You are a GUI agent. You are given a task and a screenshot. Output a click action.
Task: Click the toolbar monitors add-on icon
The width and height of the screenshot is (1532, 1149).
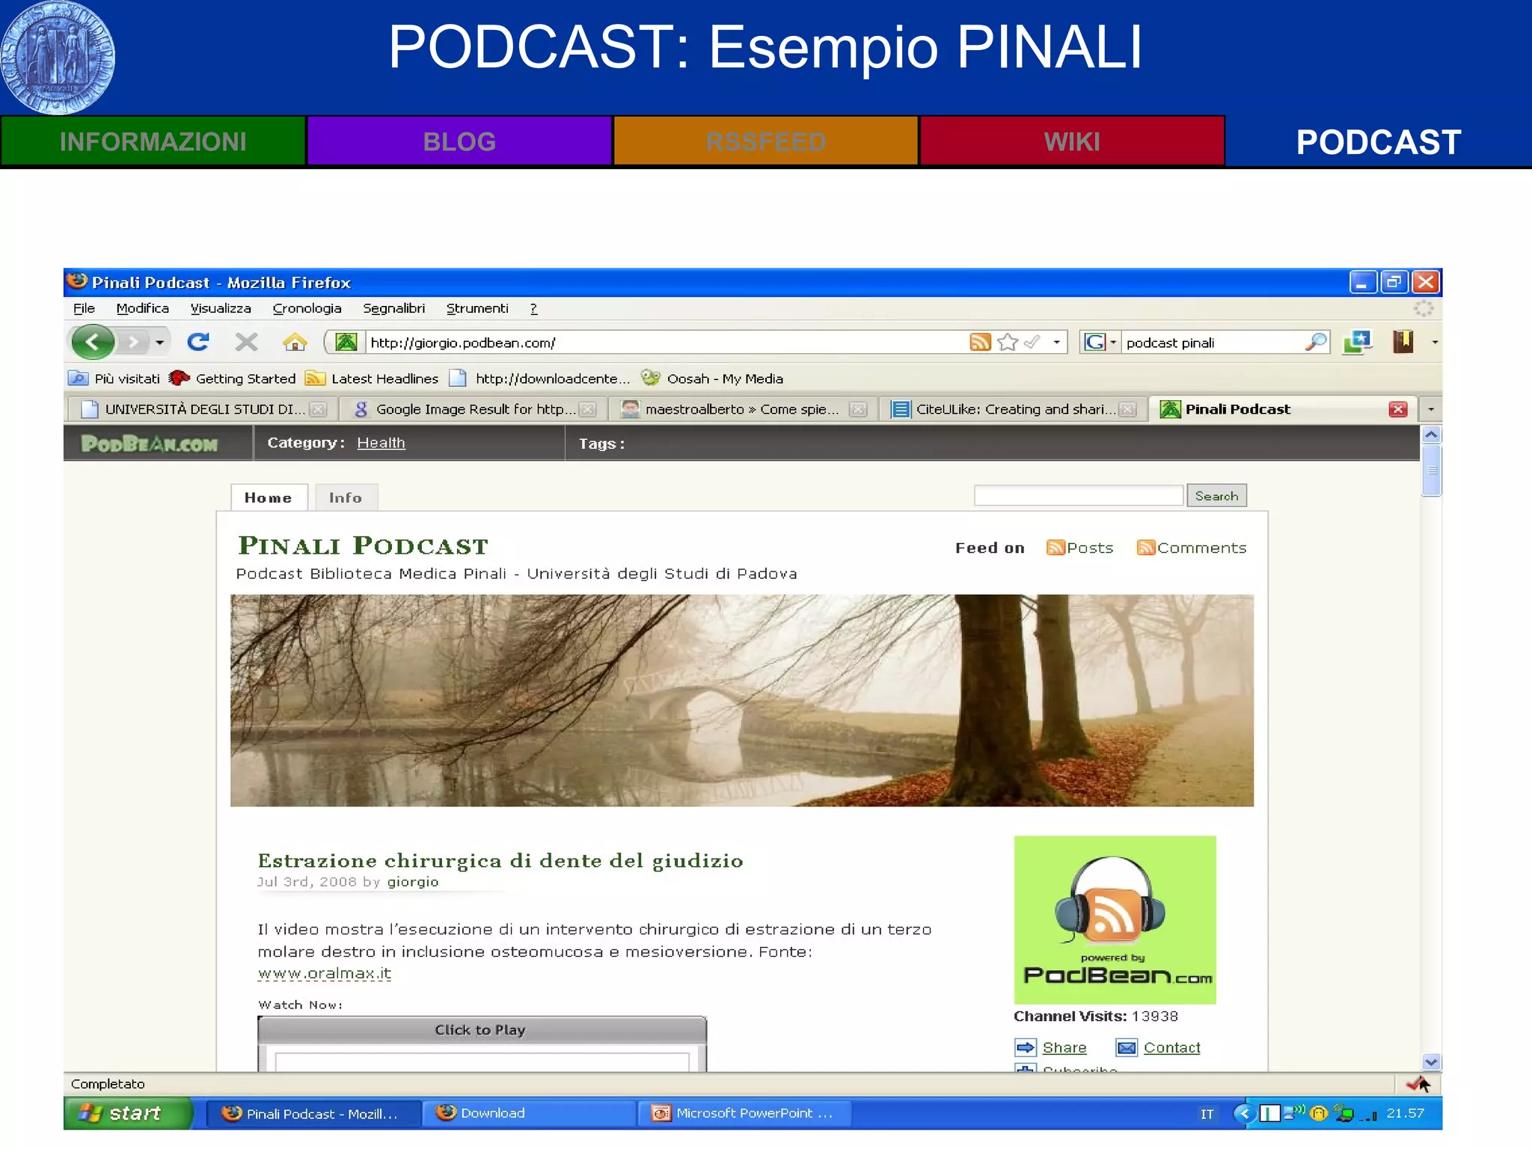(1357, 343)
